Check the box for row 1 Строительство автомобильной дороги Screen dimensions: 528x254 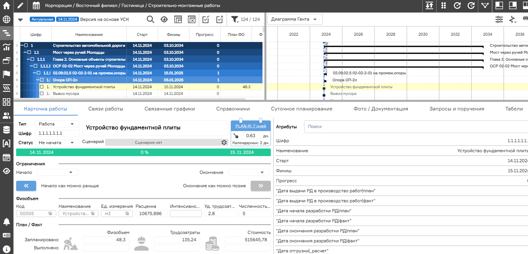click(x=26, y=45)
